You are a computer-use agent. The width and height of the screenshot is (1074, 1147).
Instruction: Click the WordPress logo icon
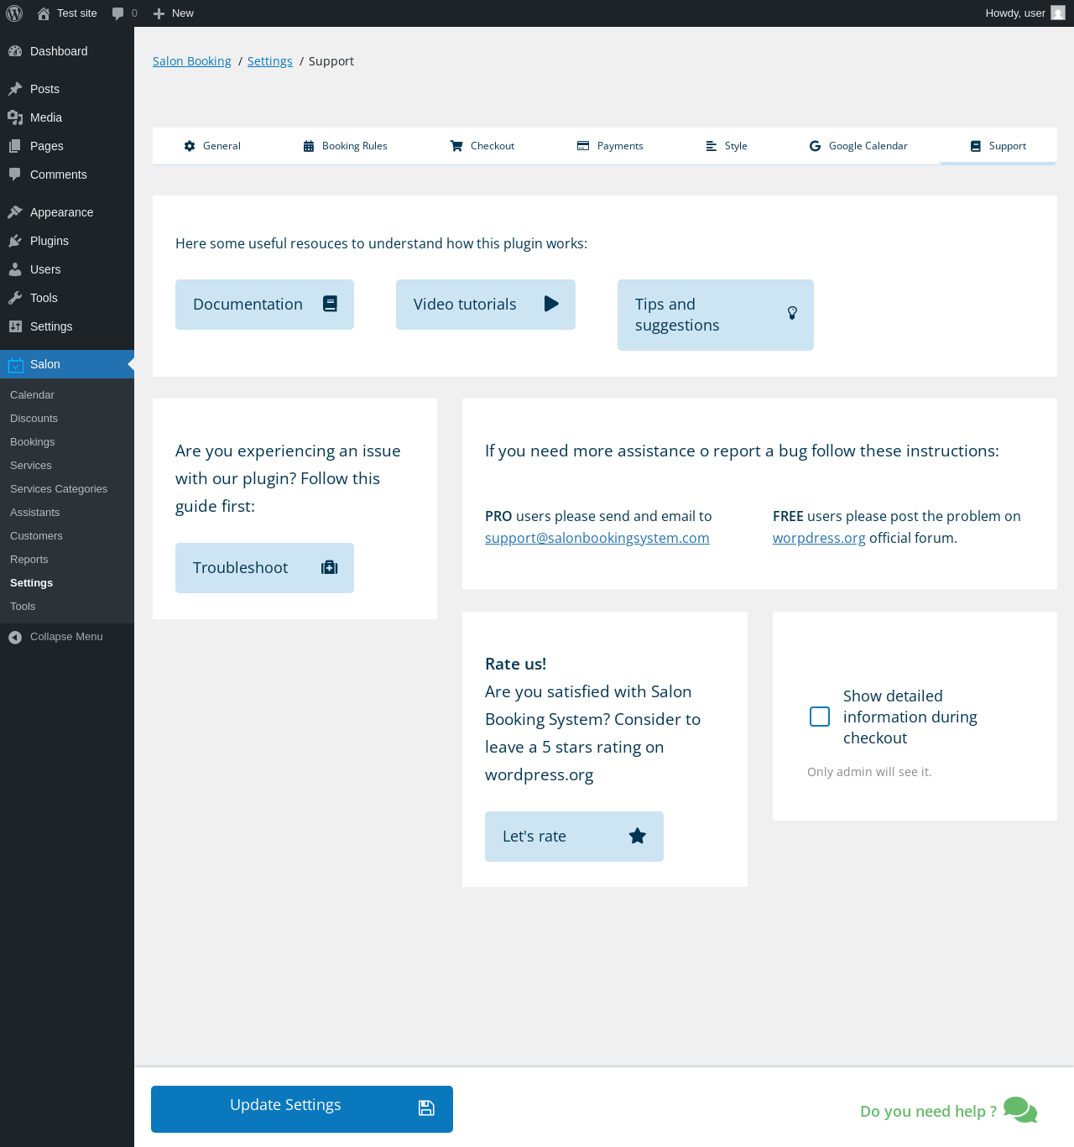(x=14, y=13)
